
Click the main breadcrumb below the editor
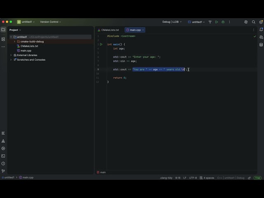tap(101, 172)
